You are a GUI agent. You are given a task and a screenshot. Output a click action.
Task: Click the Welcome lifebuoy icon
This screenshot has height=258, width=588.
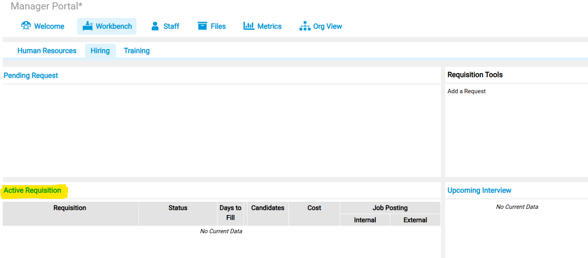26,26
